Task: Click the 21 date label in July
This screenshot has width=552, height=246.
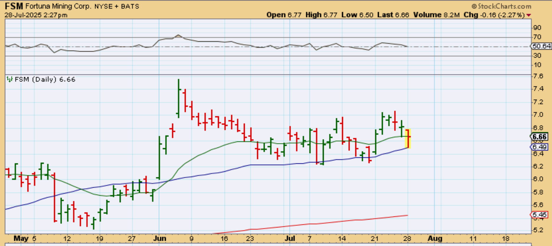Action: [374, 239]
